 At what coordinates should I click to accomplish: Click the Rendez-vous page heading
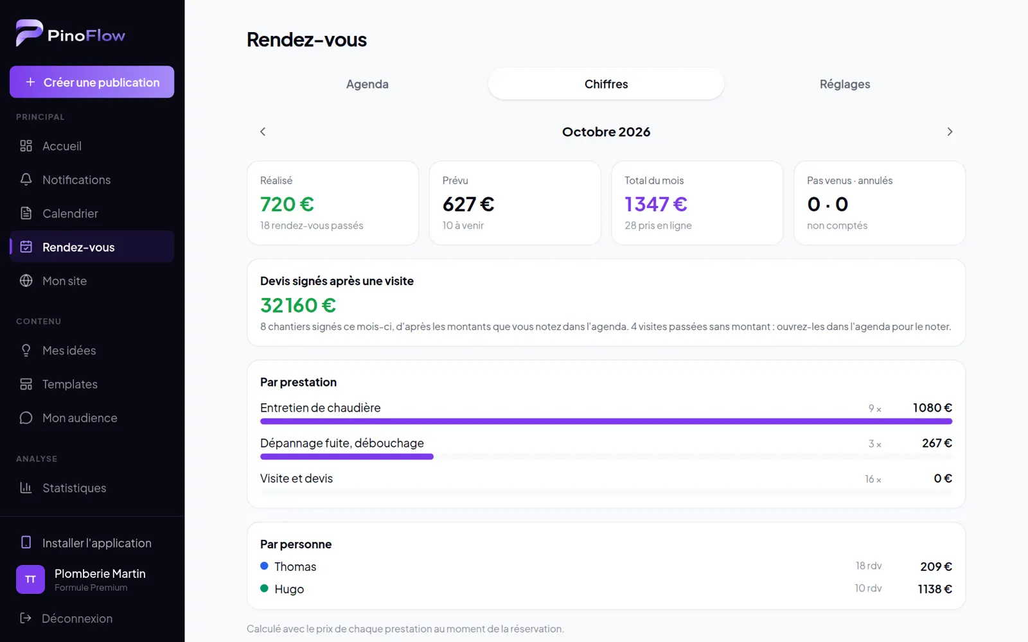306,40
